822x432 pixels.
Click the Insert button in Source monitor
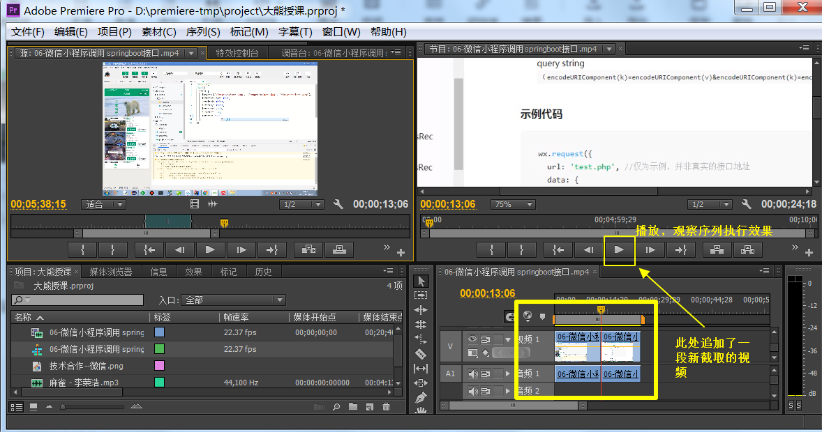(x=308, y=249)
